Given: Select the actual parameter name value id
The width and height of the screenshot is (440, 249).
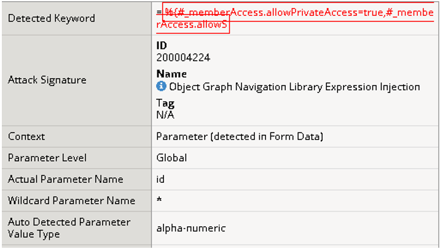Looking at the screenshot, I should click(x=161, y=179).
